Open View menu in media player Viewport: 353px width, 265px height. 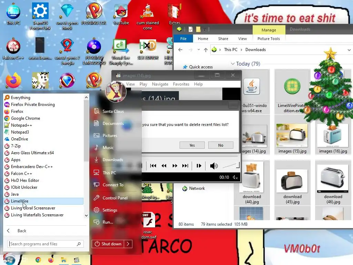click(130, 84)
